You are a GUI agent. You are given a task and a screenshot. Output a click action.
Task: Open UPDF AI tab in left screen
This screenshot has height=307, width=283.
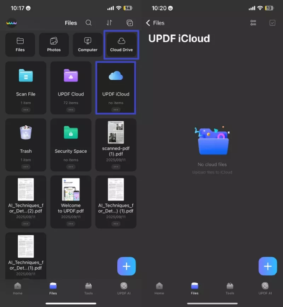point(124,289)
